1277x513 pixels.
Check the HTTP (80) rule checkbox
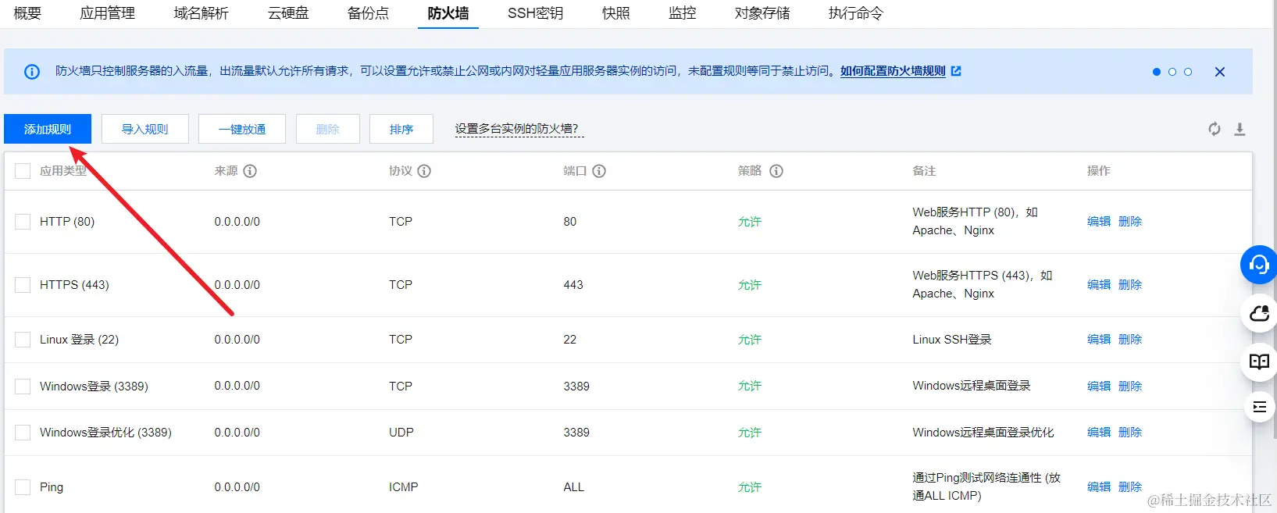(23, 222)
